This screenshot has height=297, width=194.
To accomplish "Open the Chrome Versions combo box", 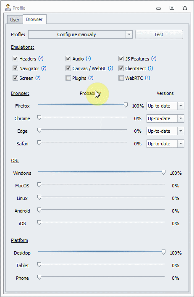I will click(165, 118).
